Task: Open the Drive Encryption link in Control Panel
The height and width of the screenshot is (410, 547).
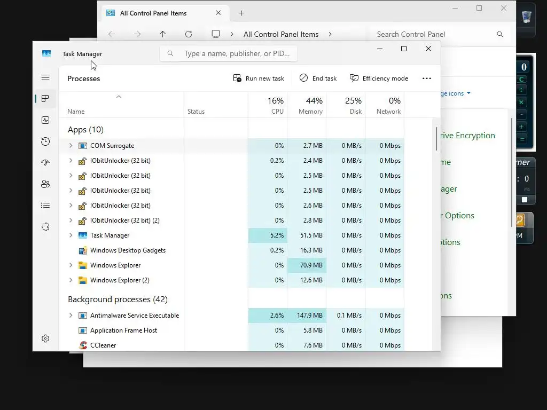Action: pos(468,135)
